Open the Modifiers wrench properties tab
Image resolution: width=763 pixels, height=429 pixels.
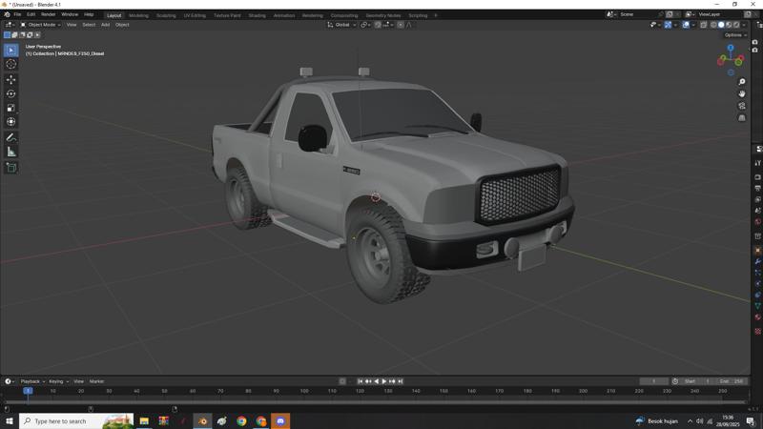[757, 261]
